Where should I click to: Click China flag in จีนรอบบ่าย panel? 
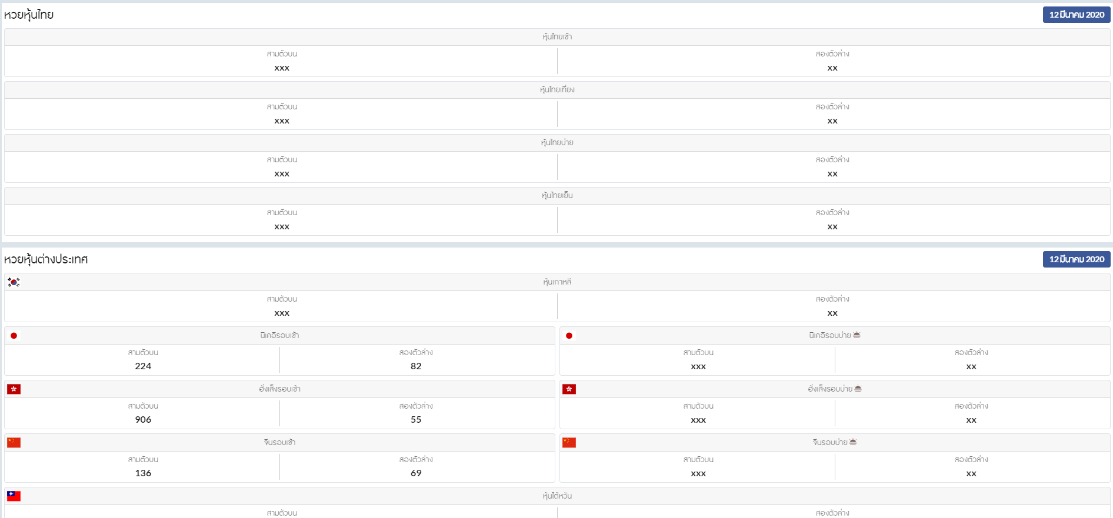point(569,443)
